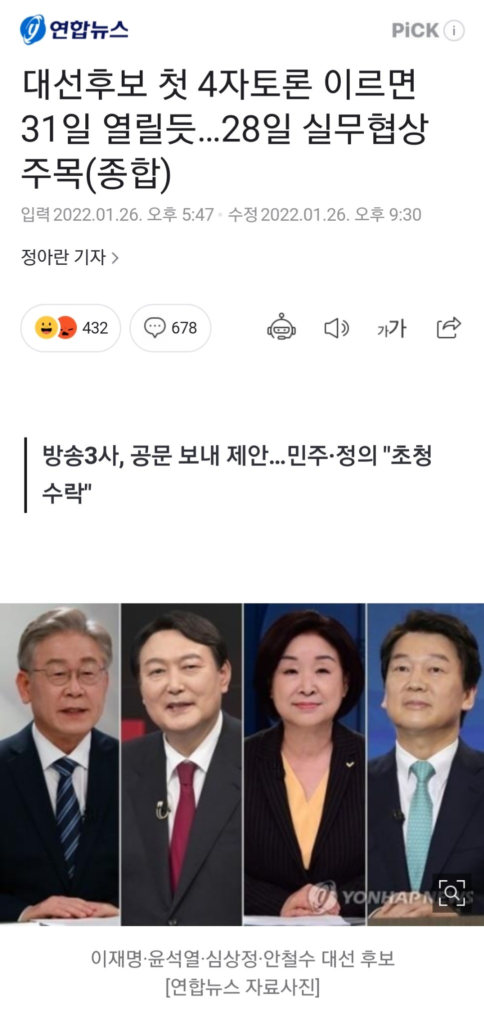Play article audio with the speaker icon
Image resolution: width=484 pixels, height=1025 pixels.
(337, 328)
